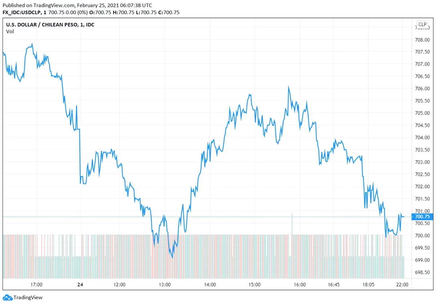Click the 15:00 label on time axis
Screen dimensions: 436x305
coord(254,284)
